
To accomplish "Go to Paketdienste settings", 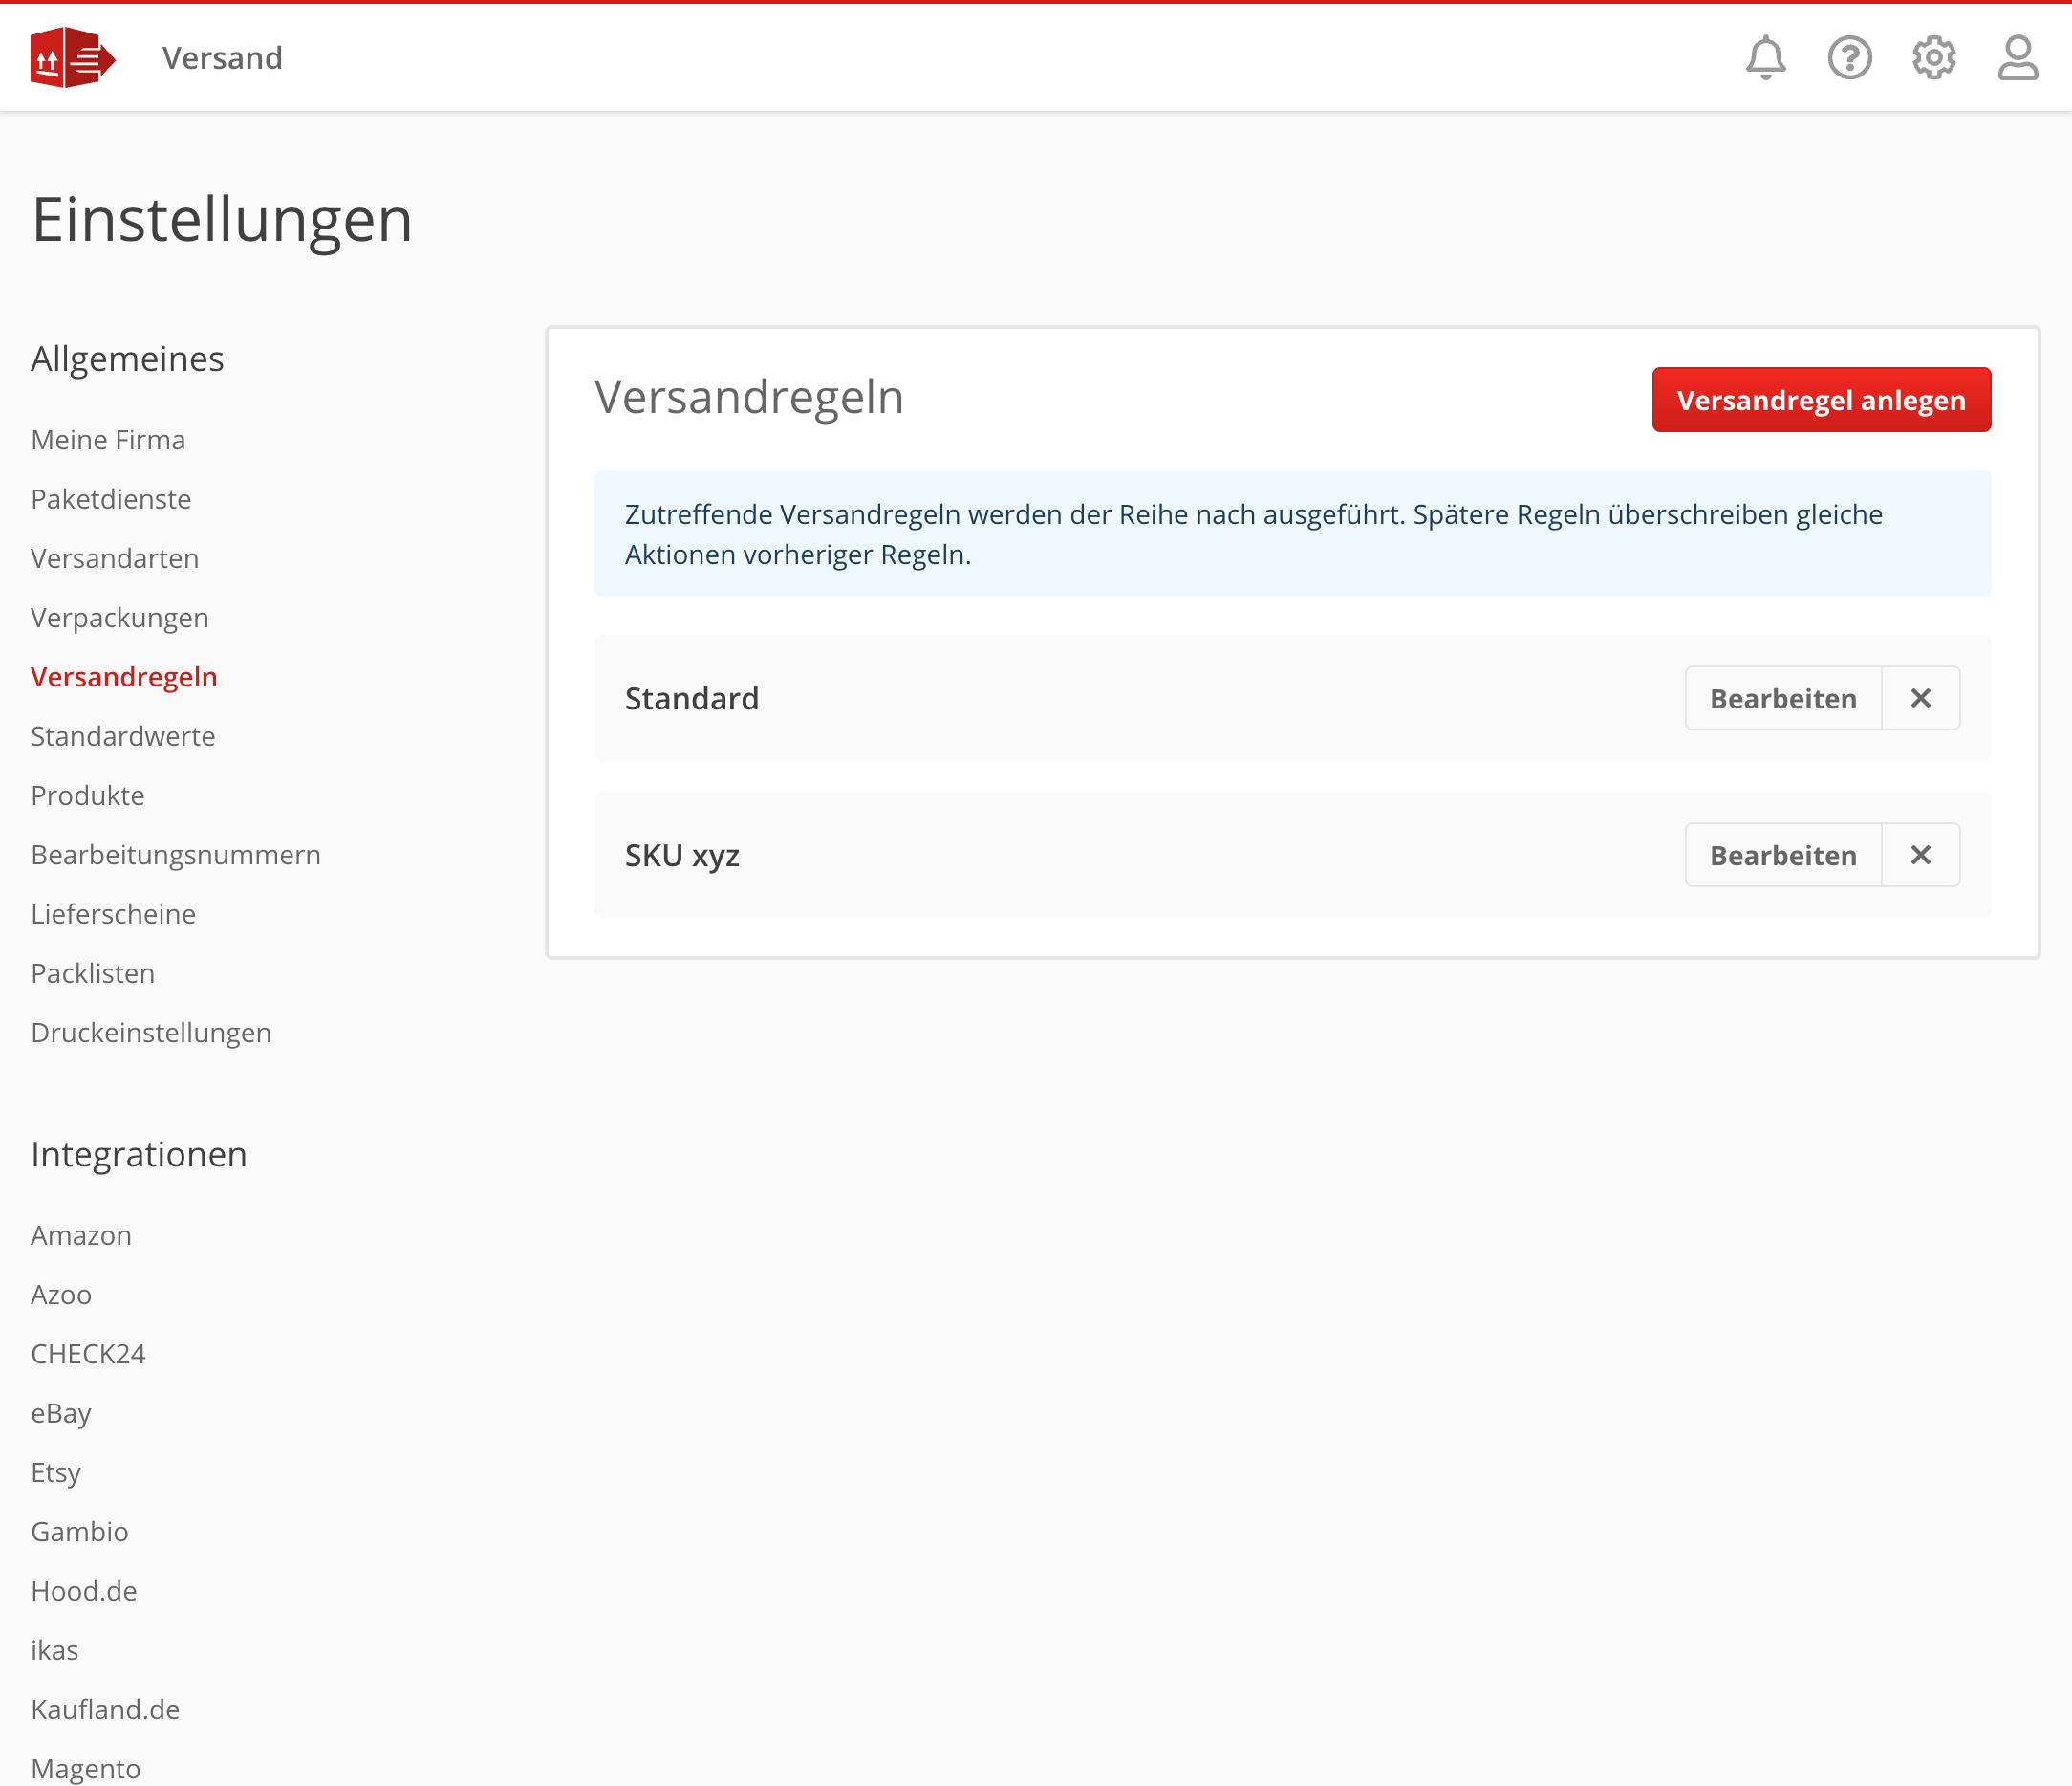I will [111, 499].
